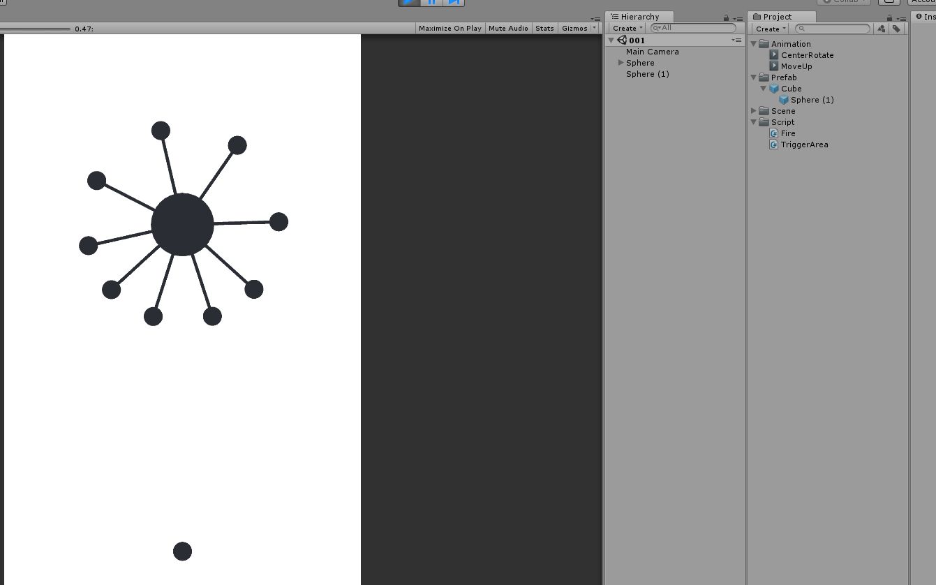Open the Hierarchy panel options menu

click(738, 19)
